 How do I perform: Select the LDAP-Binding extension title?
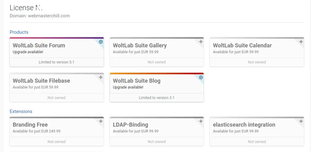pyautogui.click(x=130, y=125)
